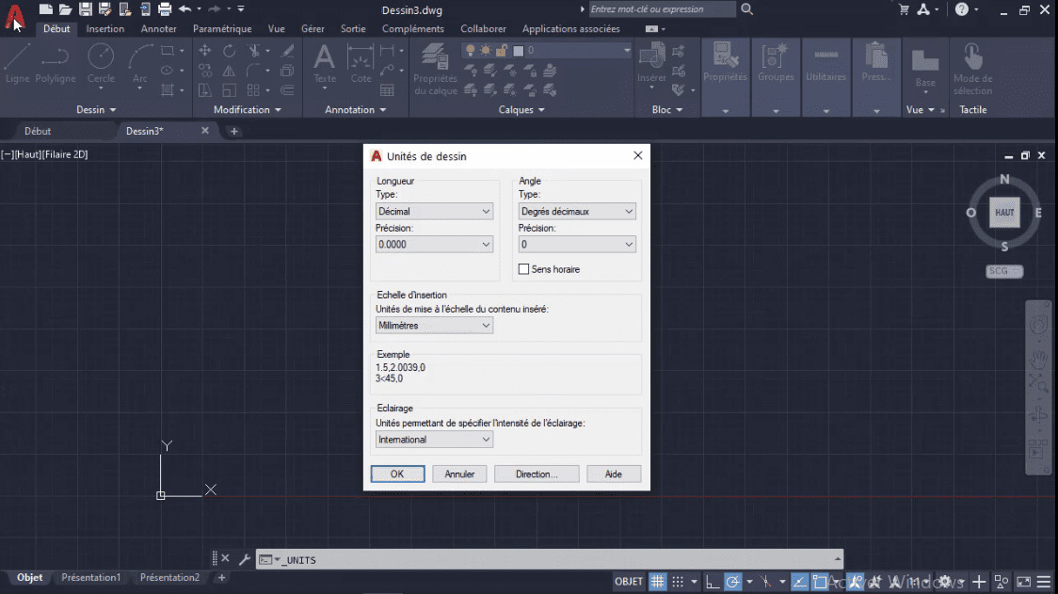Open the Texte tool in Annotation panel

pos(324,66)
